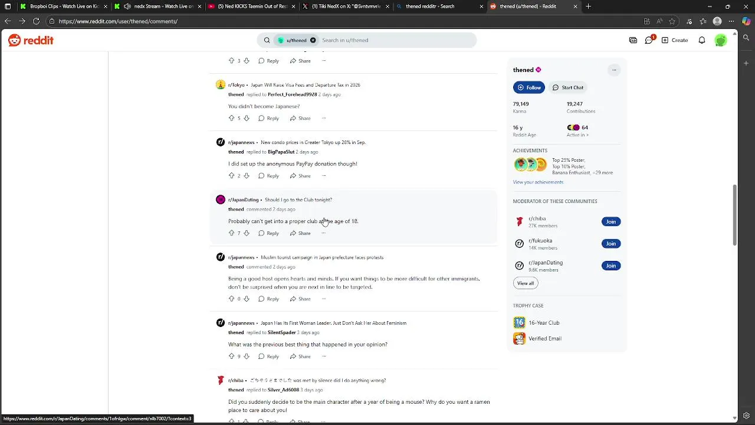
Task: Downvote the 'proper club' comment
Action: [x=246, y=233]
